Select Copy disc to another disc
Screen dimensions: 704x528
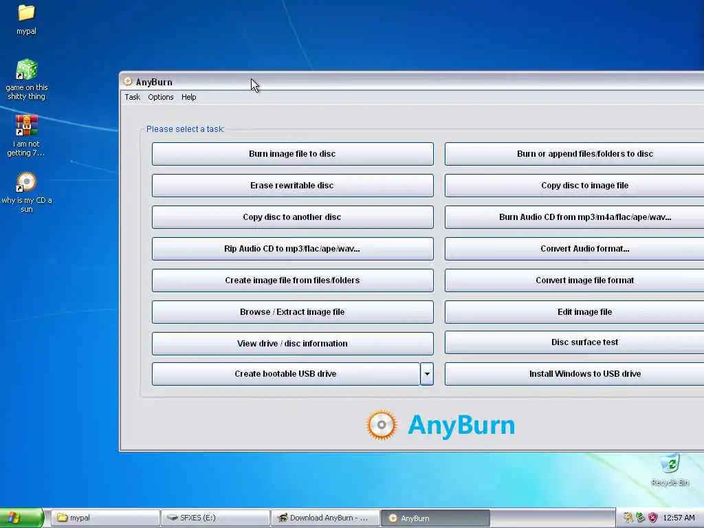292,217
